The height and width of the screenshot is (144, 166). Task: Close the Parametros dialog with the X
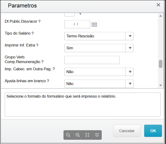pos(158,5)
